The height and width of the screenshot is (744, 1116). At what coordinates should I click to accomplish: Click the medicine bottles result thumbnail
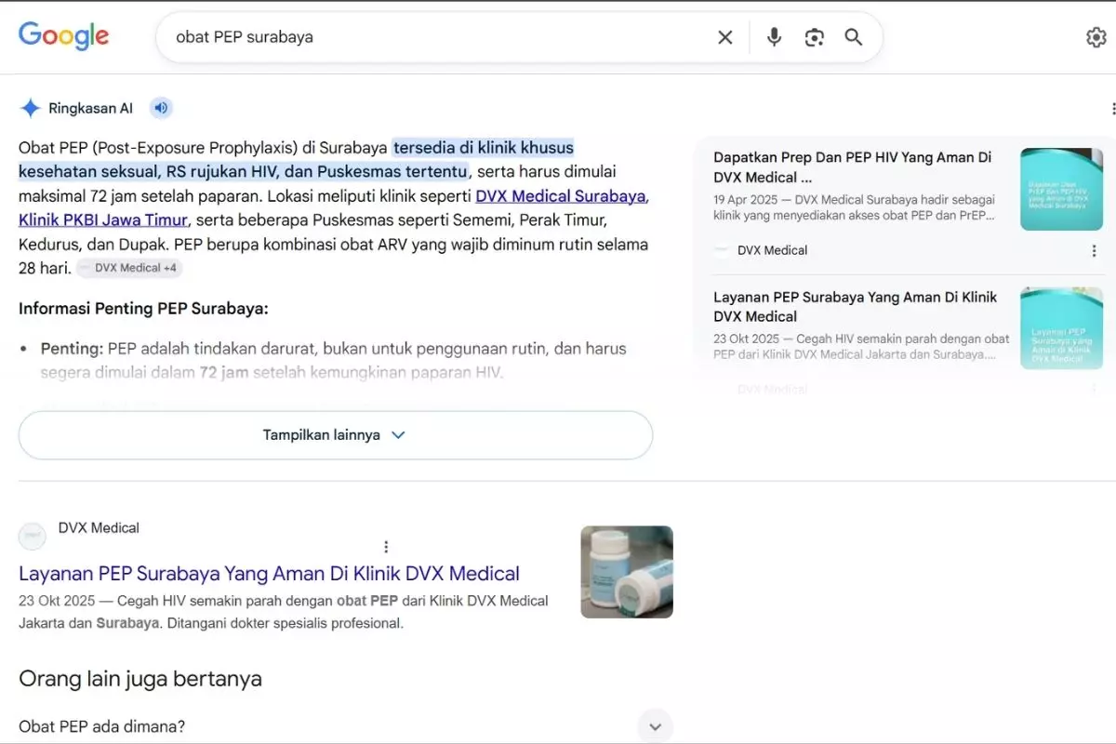click(627, 572)
